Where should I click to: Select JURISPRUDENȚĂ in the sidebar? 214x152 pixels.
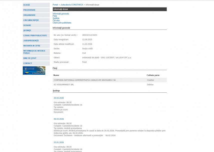tap(31, 41)
